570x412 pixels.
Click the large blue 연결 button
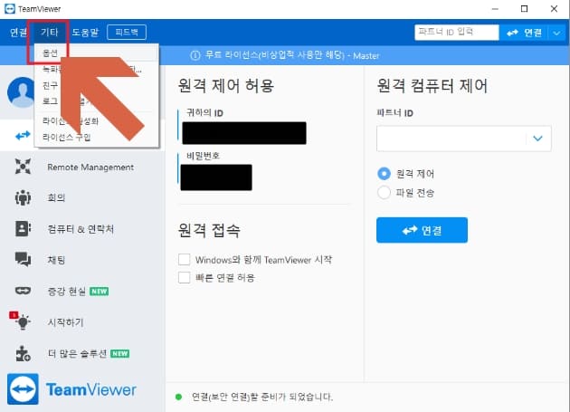click(x=422, y=230)
